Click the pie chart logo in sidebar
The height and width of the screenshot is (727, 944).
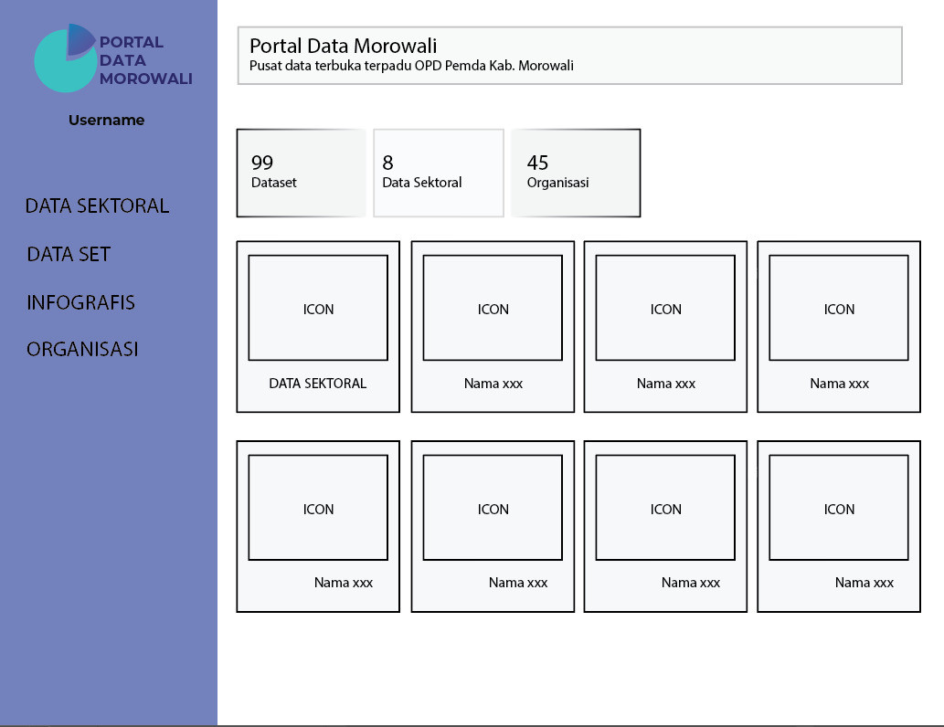pos(65,58)
